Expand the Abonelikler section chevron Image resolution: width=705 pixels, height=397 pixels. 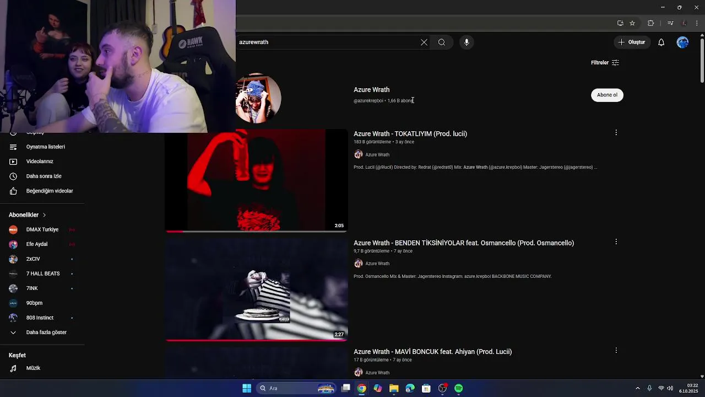(44, 215)
